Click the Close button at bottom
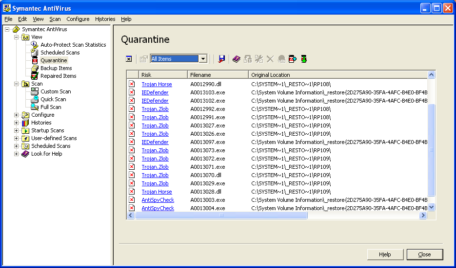 [x=425, y=254]
